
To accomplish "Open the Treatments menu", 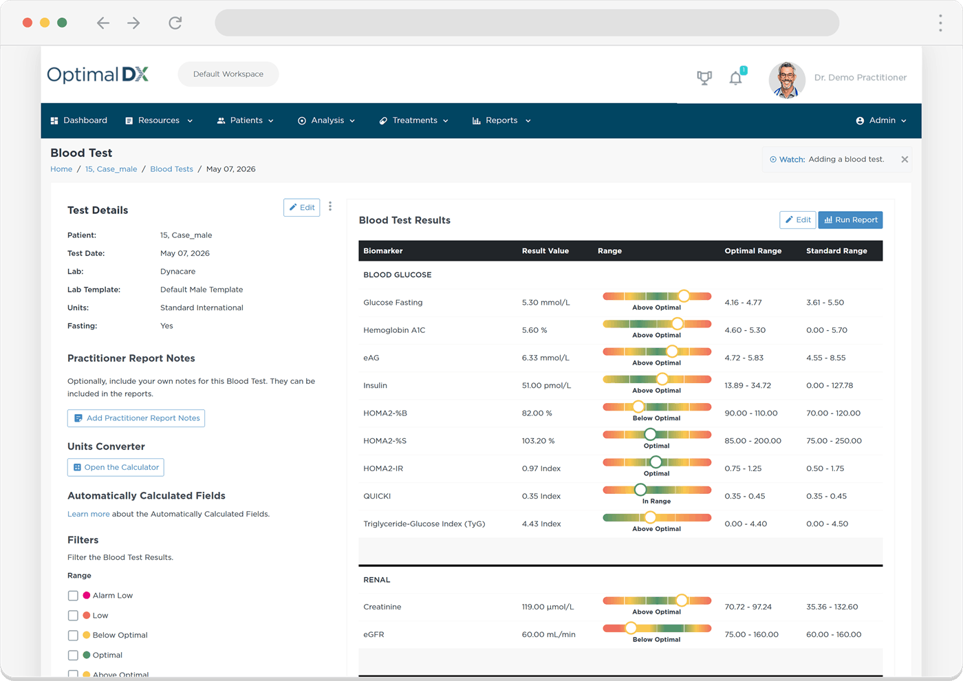I will tap(414, 120).
